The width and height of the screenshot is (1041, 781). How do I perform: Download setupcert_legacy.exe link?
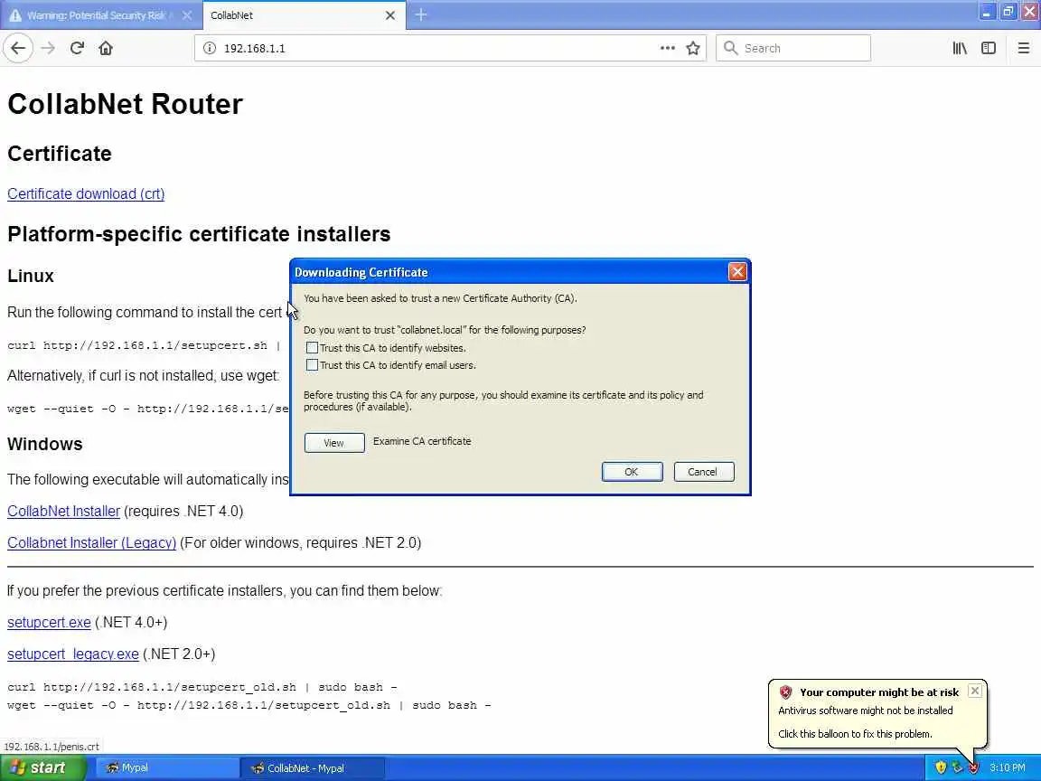(x=73, y=654)
